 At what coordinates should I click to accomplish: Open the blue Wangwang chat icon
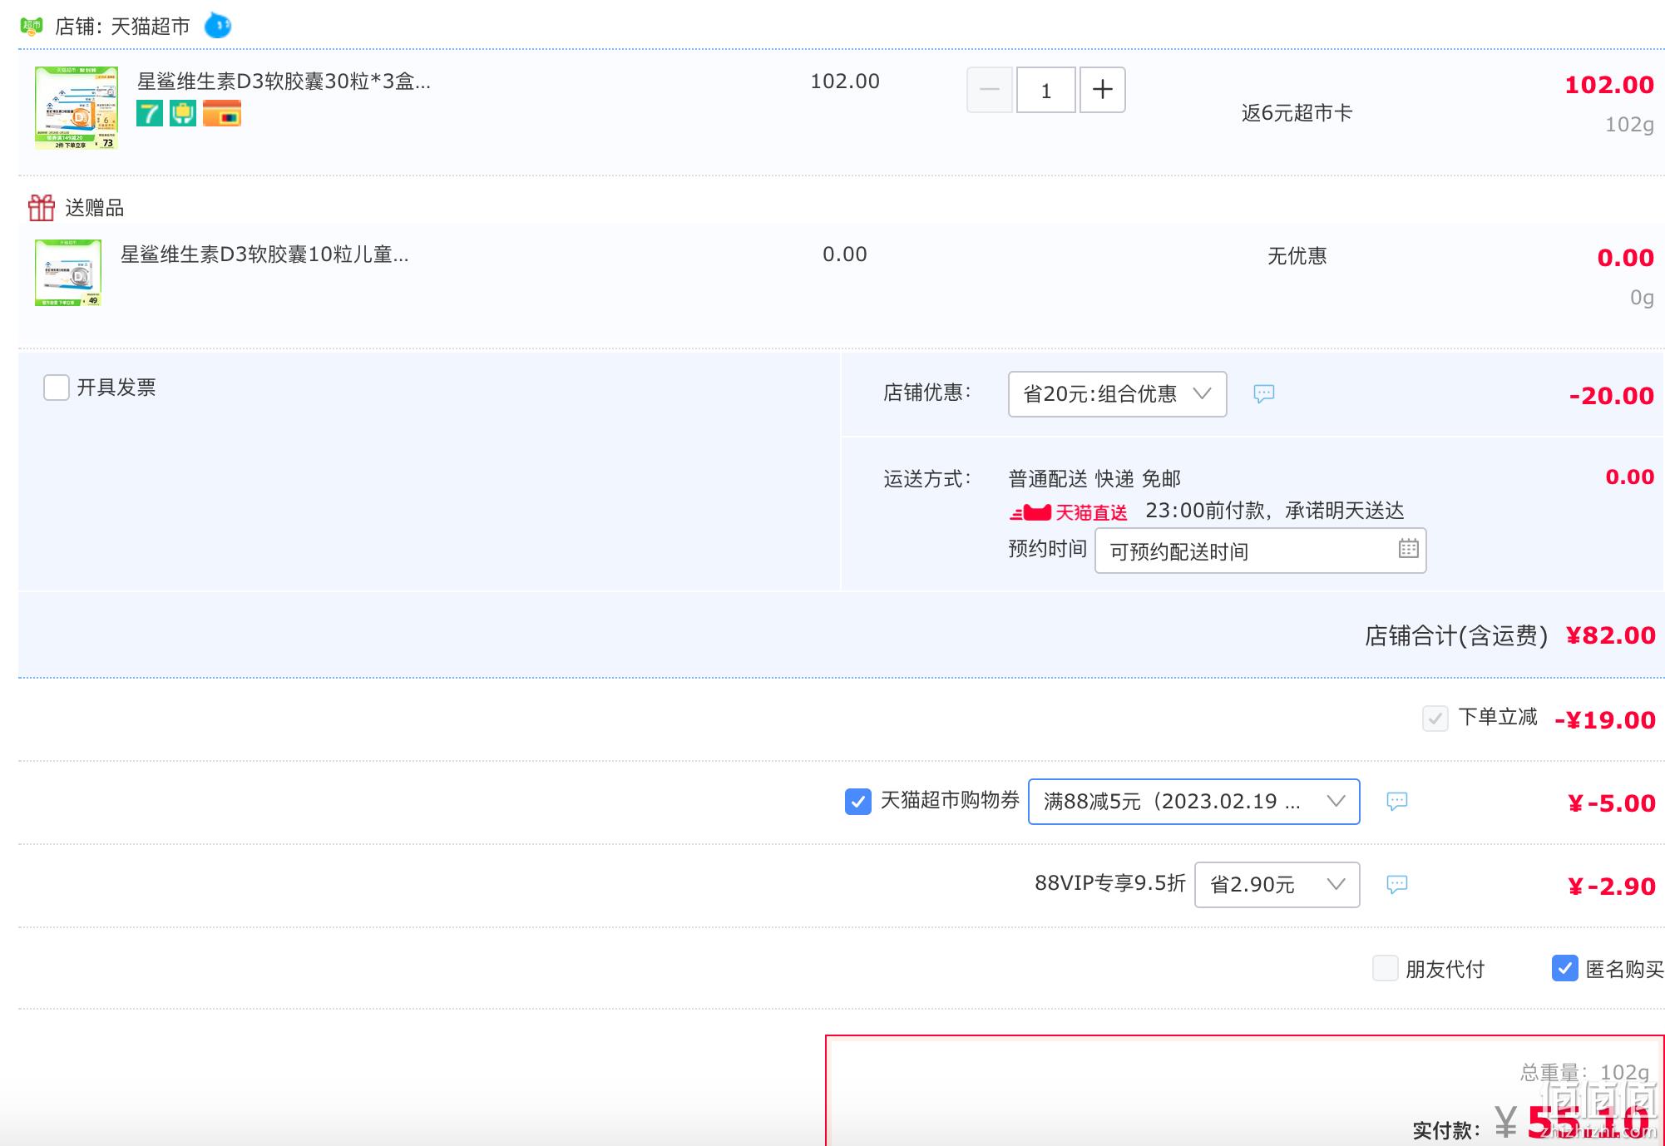click(218, 26)
